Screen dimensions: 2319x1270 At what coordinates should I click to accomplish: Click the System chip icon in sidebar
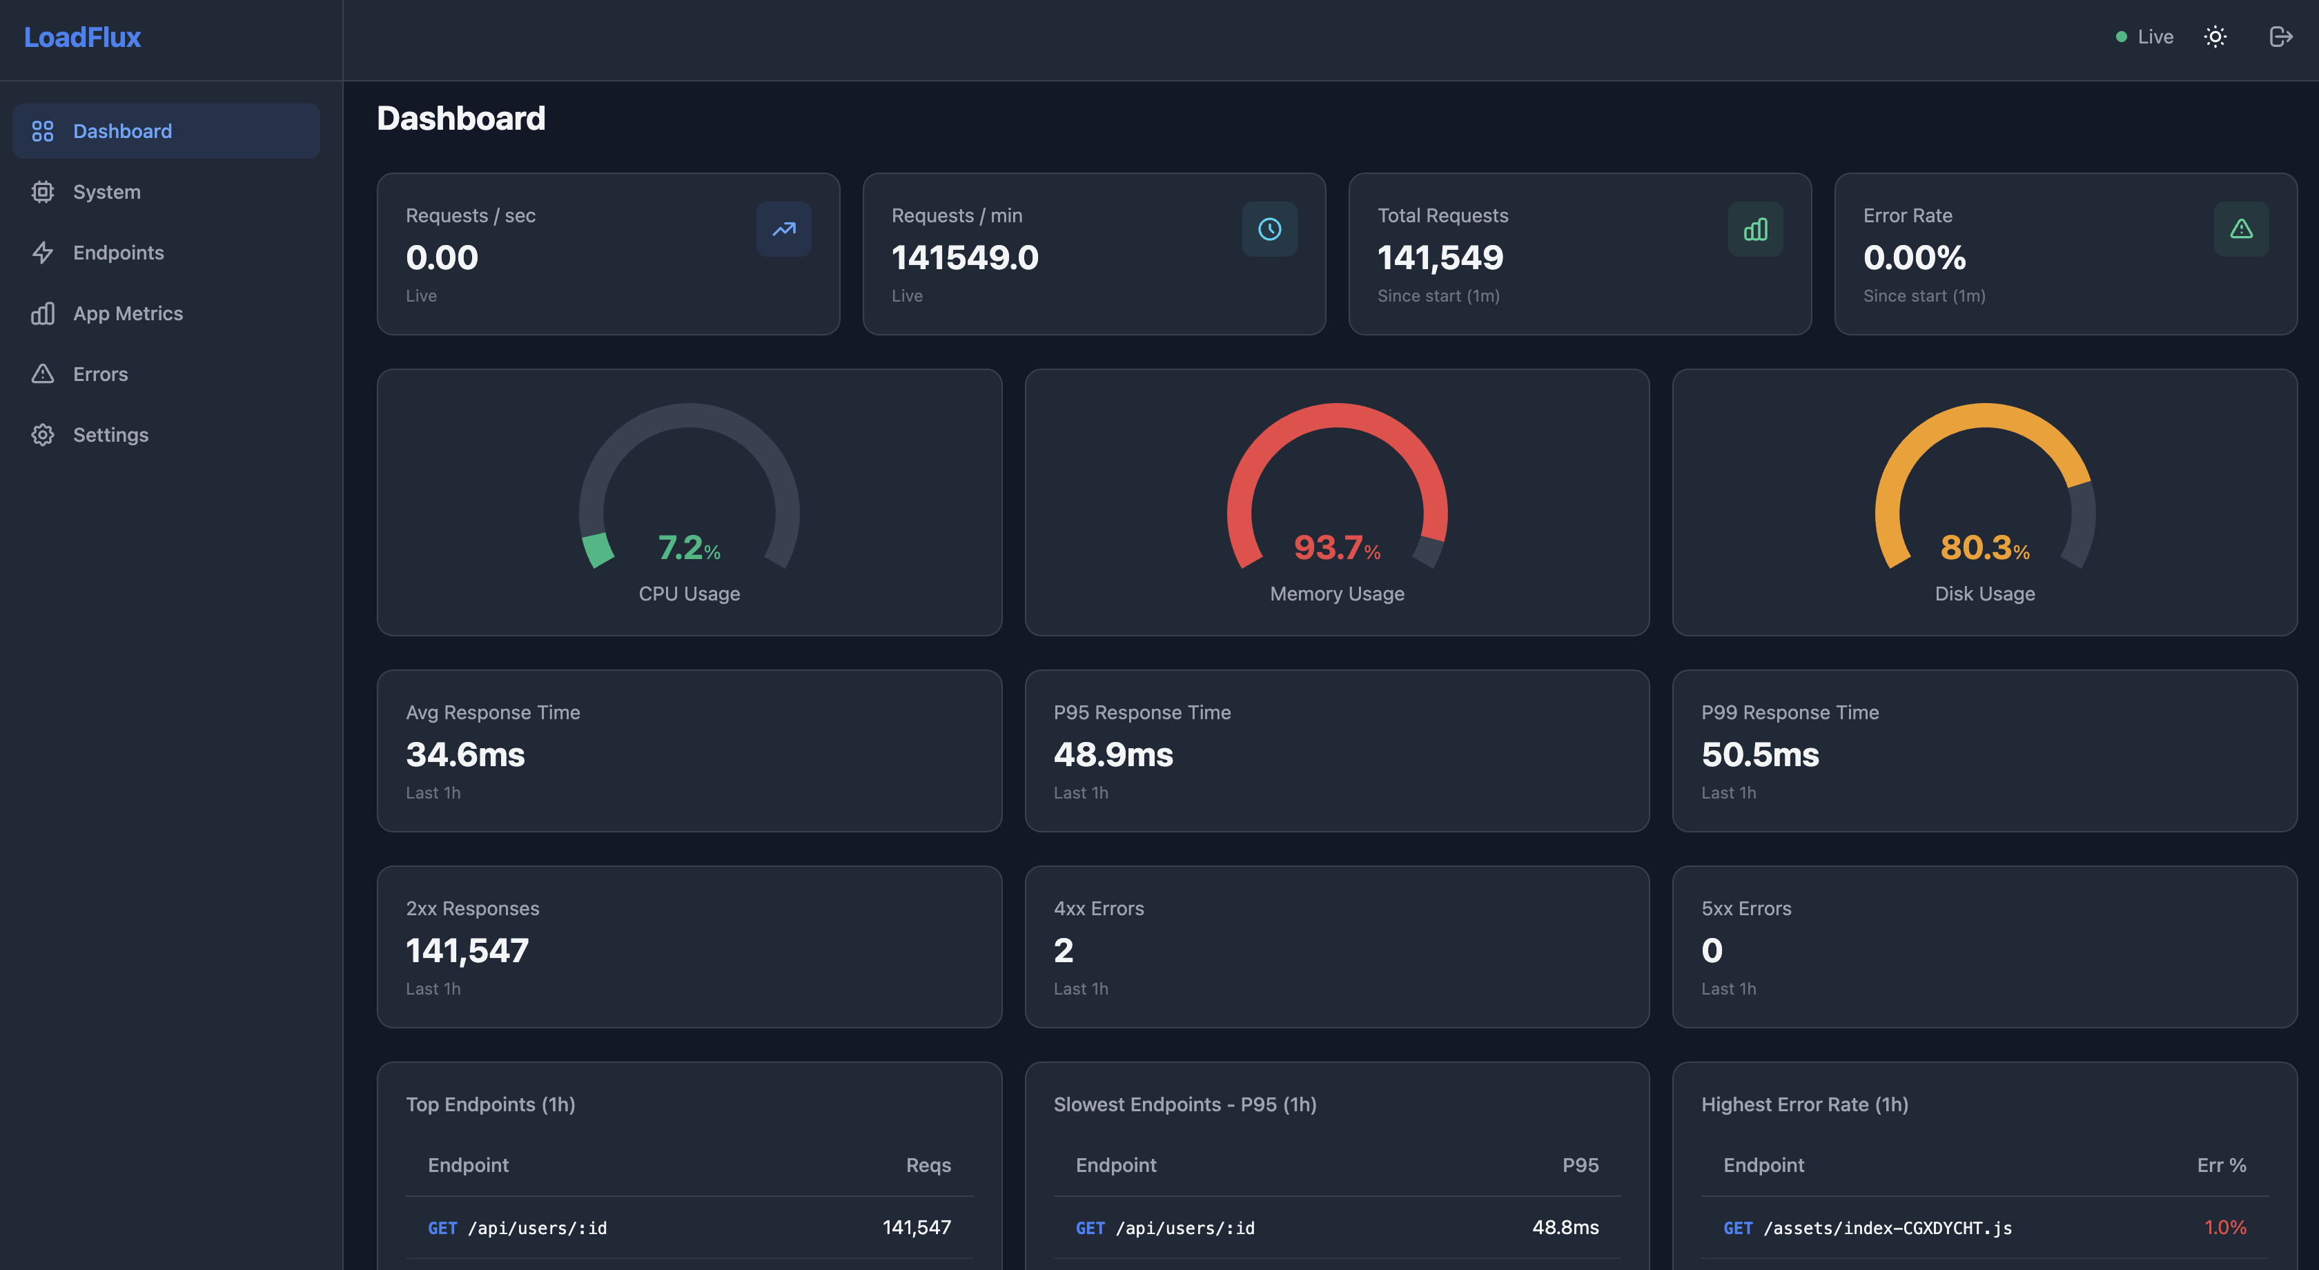(42, 192)
